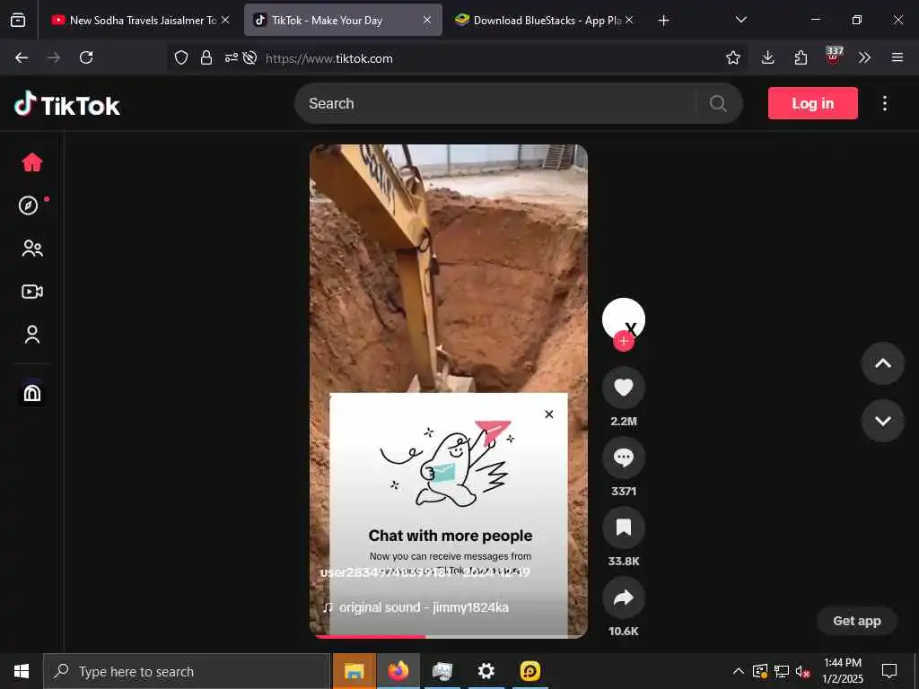Open the Following people icon
Viewport: 919px width, 689px height.
[x=32, y=249]
